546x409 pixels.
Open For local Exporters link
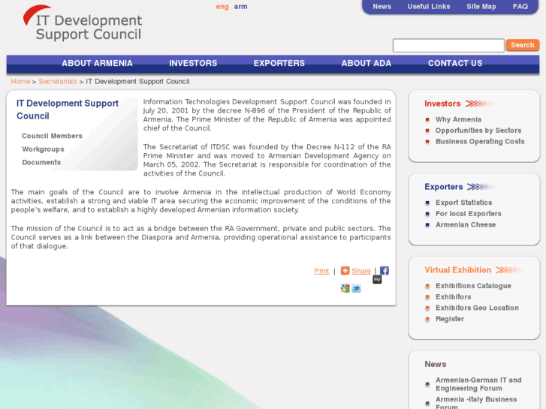pos(469,214)
